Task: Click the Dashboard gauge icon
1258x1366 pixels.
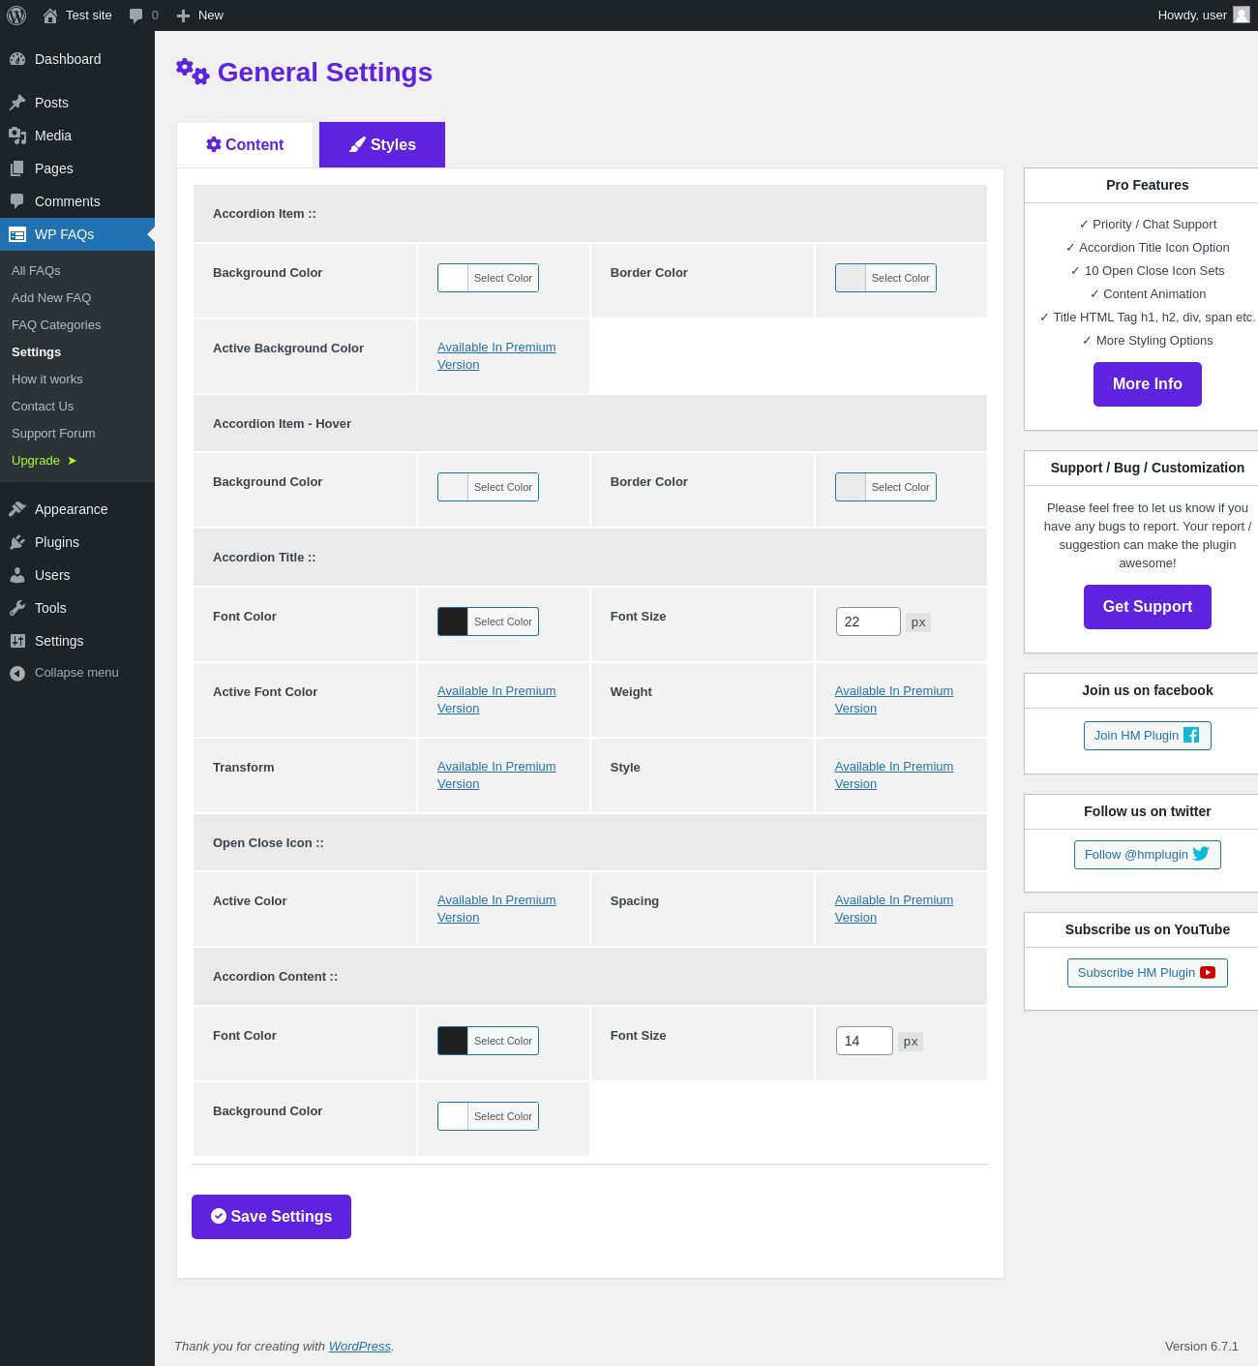Action: [x=17, y=59]
